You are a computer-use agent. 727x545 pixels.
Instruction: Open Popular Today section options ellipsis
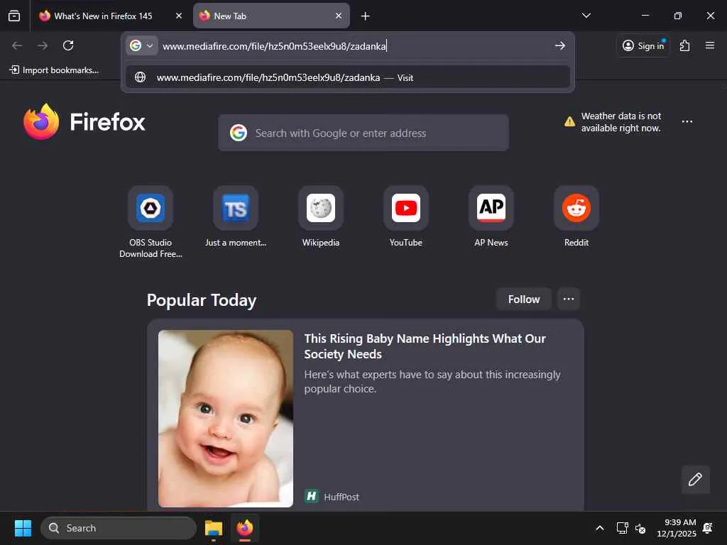point(569,299)
